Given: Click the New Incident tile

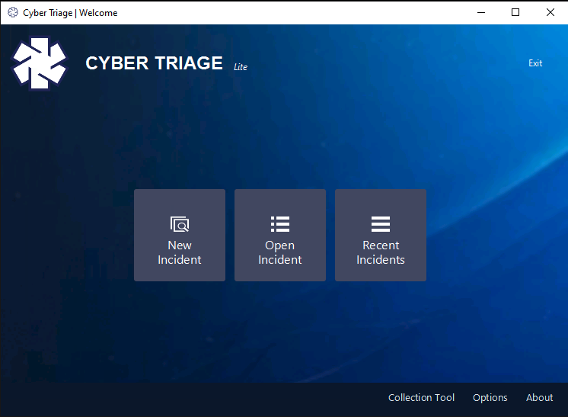Looking at the screenshot, I should pyautogui.click(x=180, y=235).
